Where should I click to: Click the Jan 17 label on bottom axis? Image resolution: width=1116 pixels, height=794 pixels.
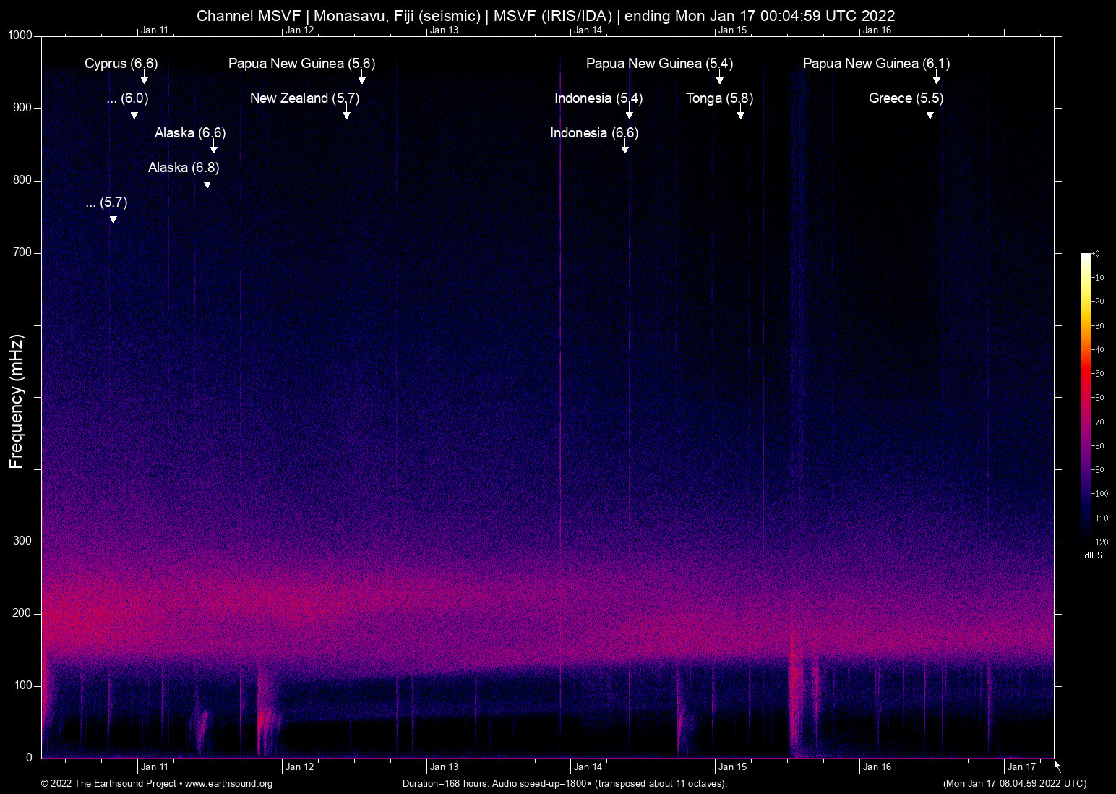[1021, 767]
